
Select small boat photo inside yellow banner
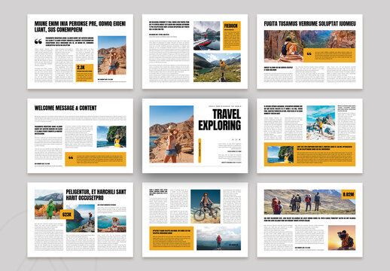281,154
